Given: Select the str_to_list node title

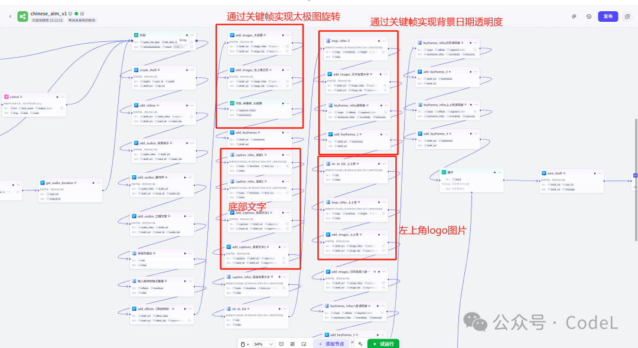Looking at the screenshot, I should pyautogui.click(x=239, y=309).
